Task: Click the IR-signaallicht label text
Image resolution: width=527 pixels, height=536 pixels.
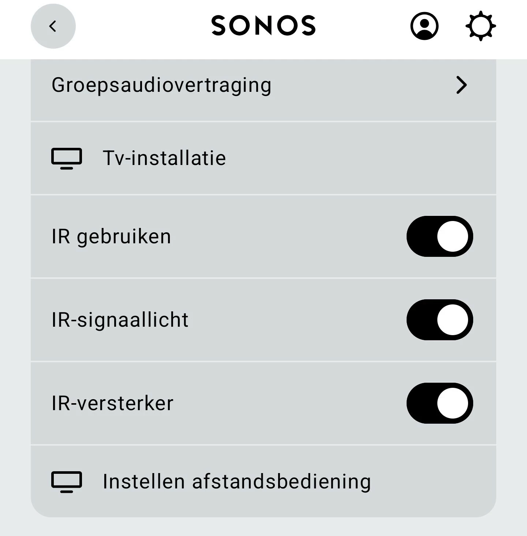Action: click(120, 320)
